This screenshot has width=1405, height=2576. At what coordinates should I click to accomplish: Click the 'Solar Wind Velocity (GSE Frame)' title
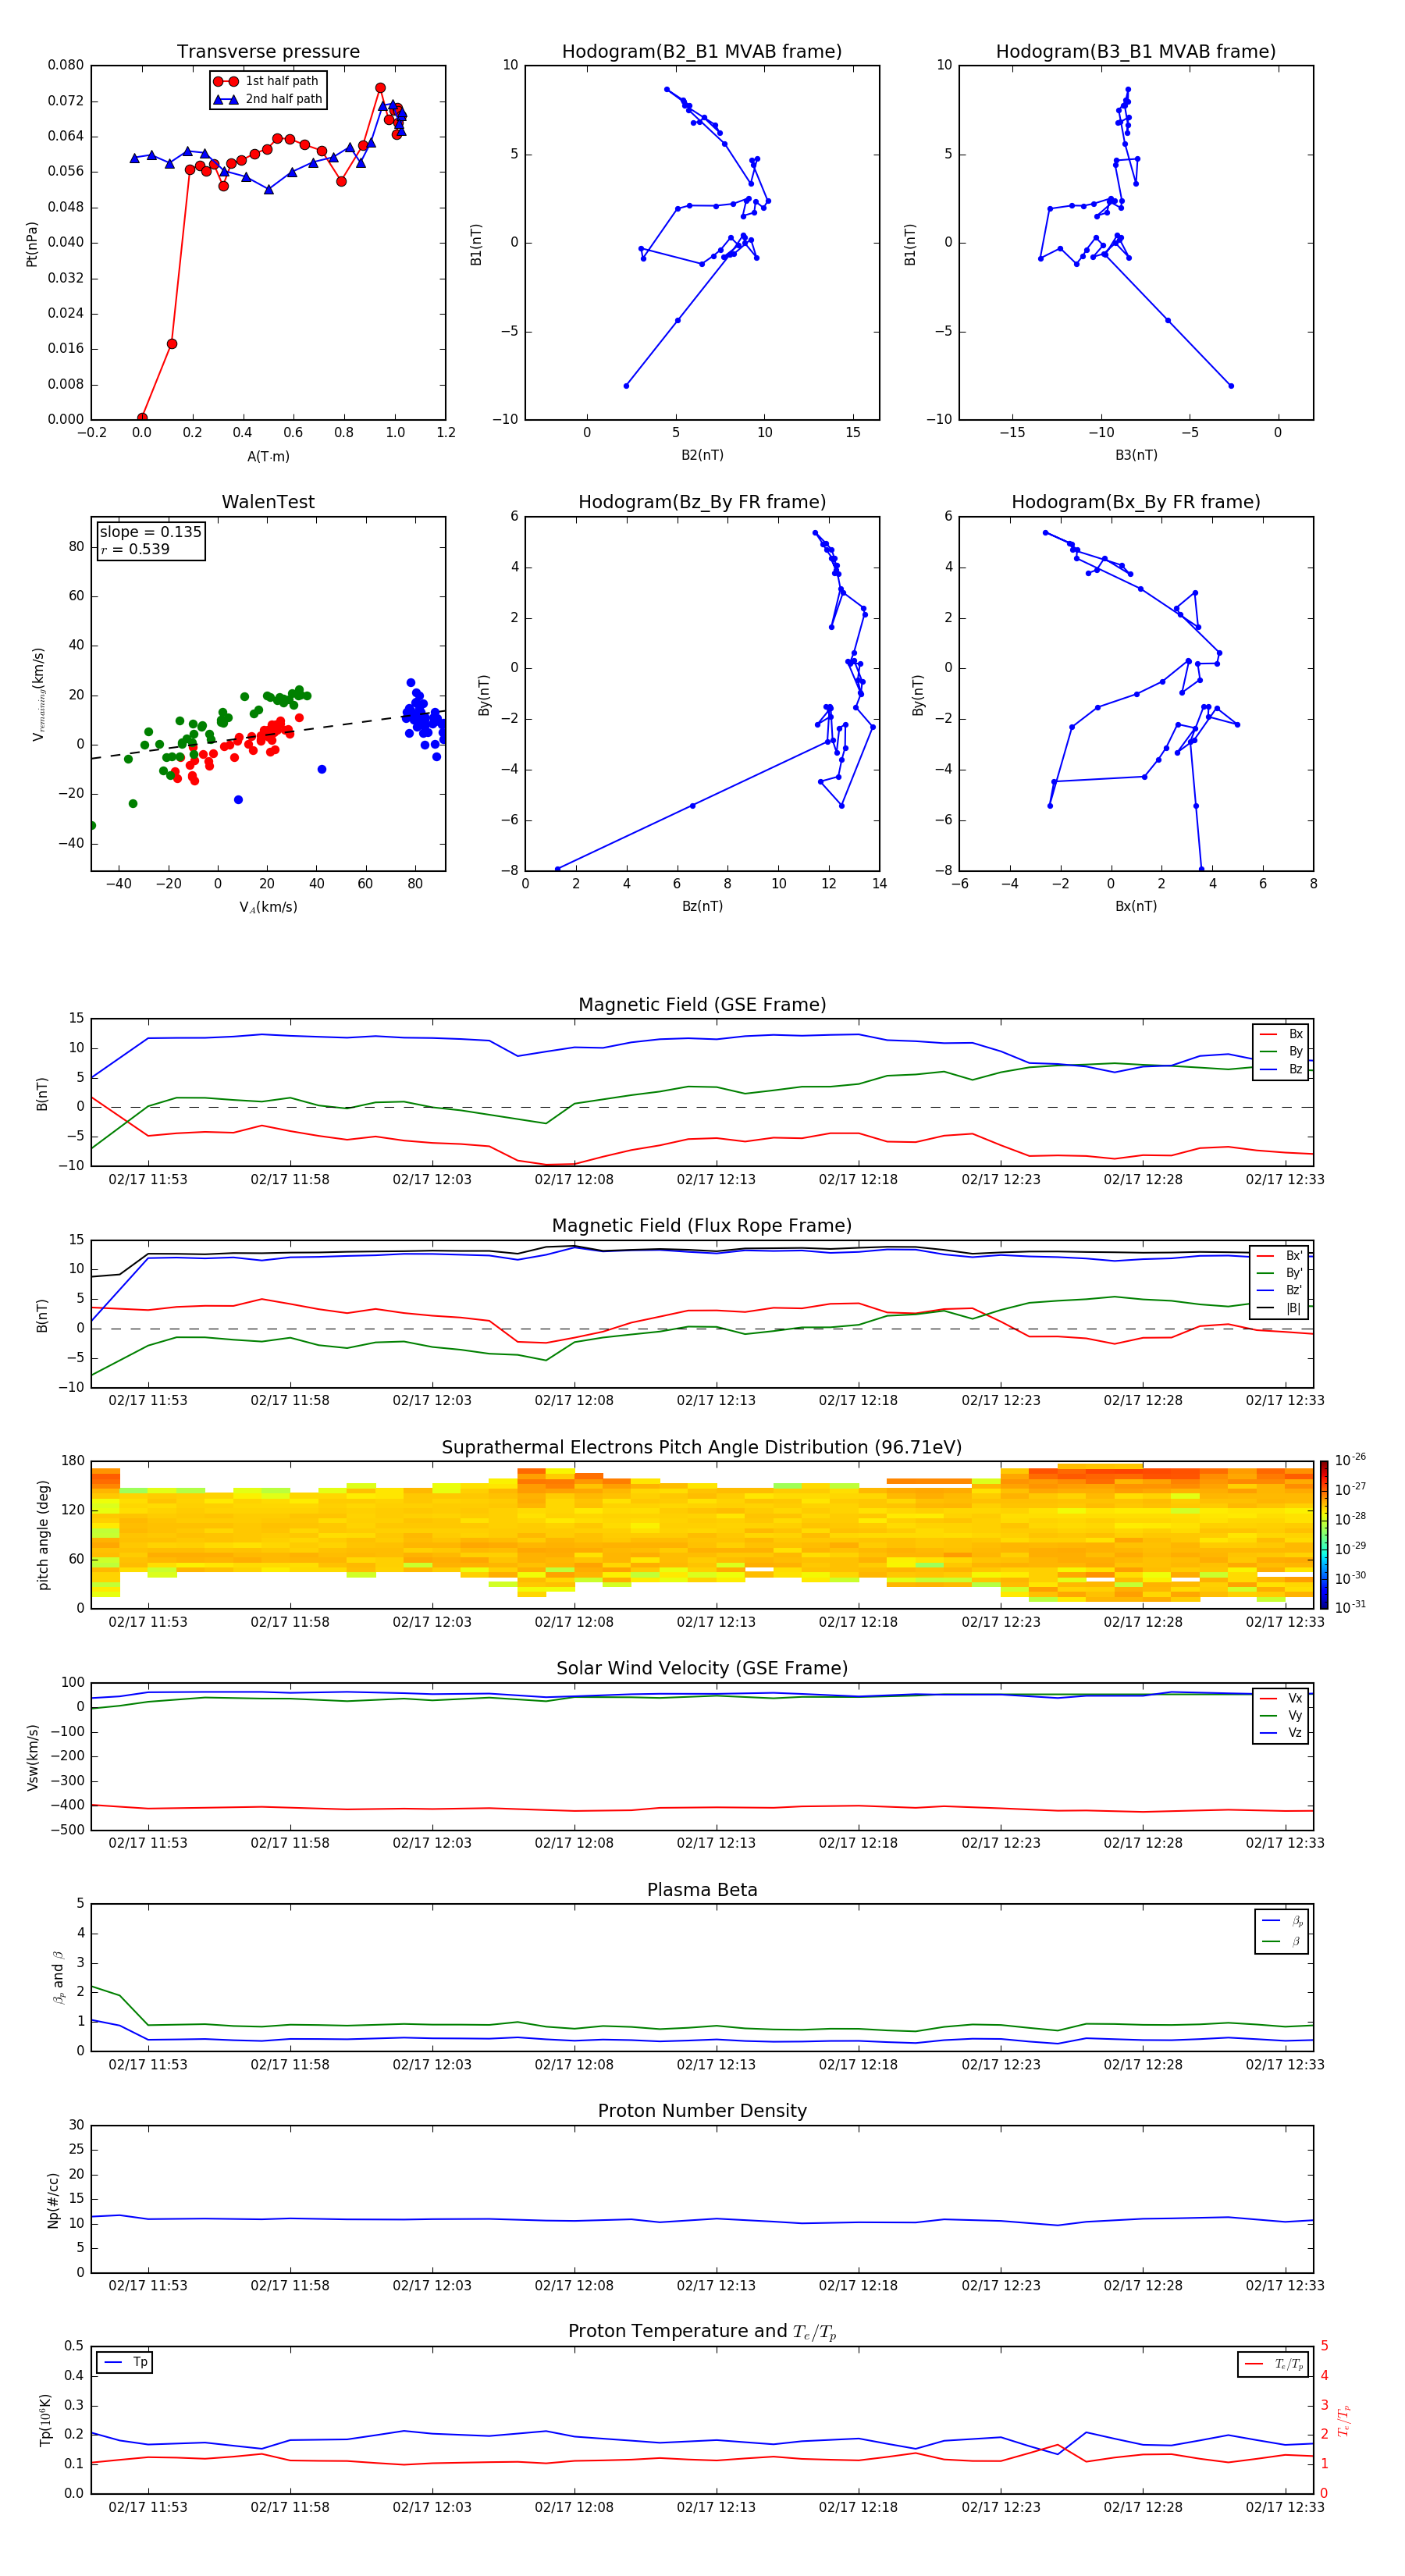coord(702,1668)
